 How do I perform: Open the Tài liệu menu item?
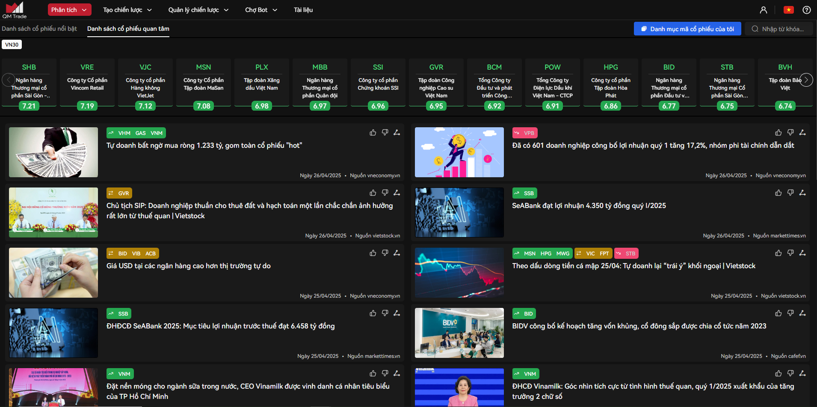pyautogui.click(x=303, y=10)
